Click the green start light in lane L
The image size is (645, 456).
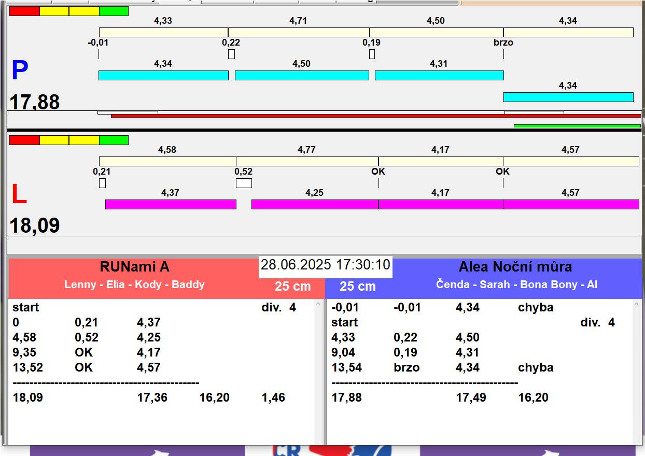coord(114,140)
